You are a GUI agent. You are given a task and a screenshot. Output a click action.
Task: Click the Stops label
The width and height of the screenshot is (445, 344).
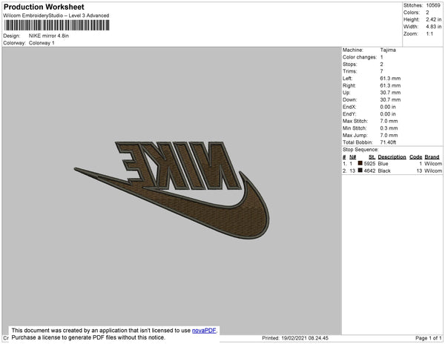tap(350, 64)
